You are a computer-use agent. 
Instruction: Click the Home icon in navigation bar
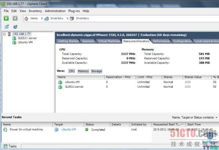(26, 18)
